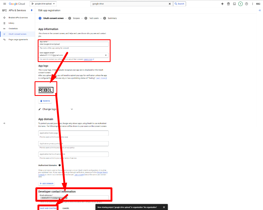The width and height of the screenshot is (263, 210).
Task: Click the App name input field
Action: point(73,44)
